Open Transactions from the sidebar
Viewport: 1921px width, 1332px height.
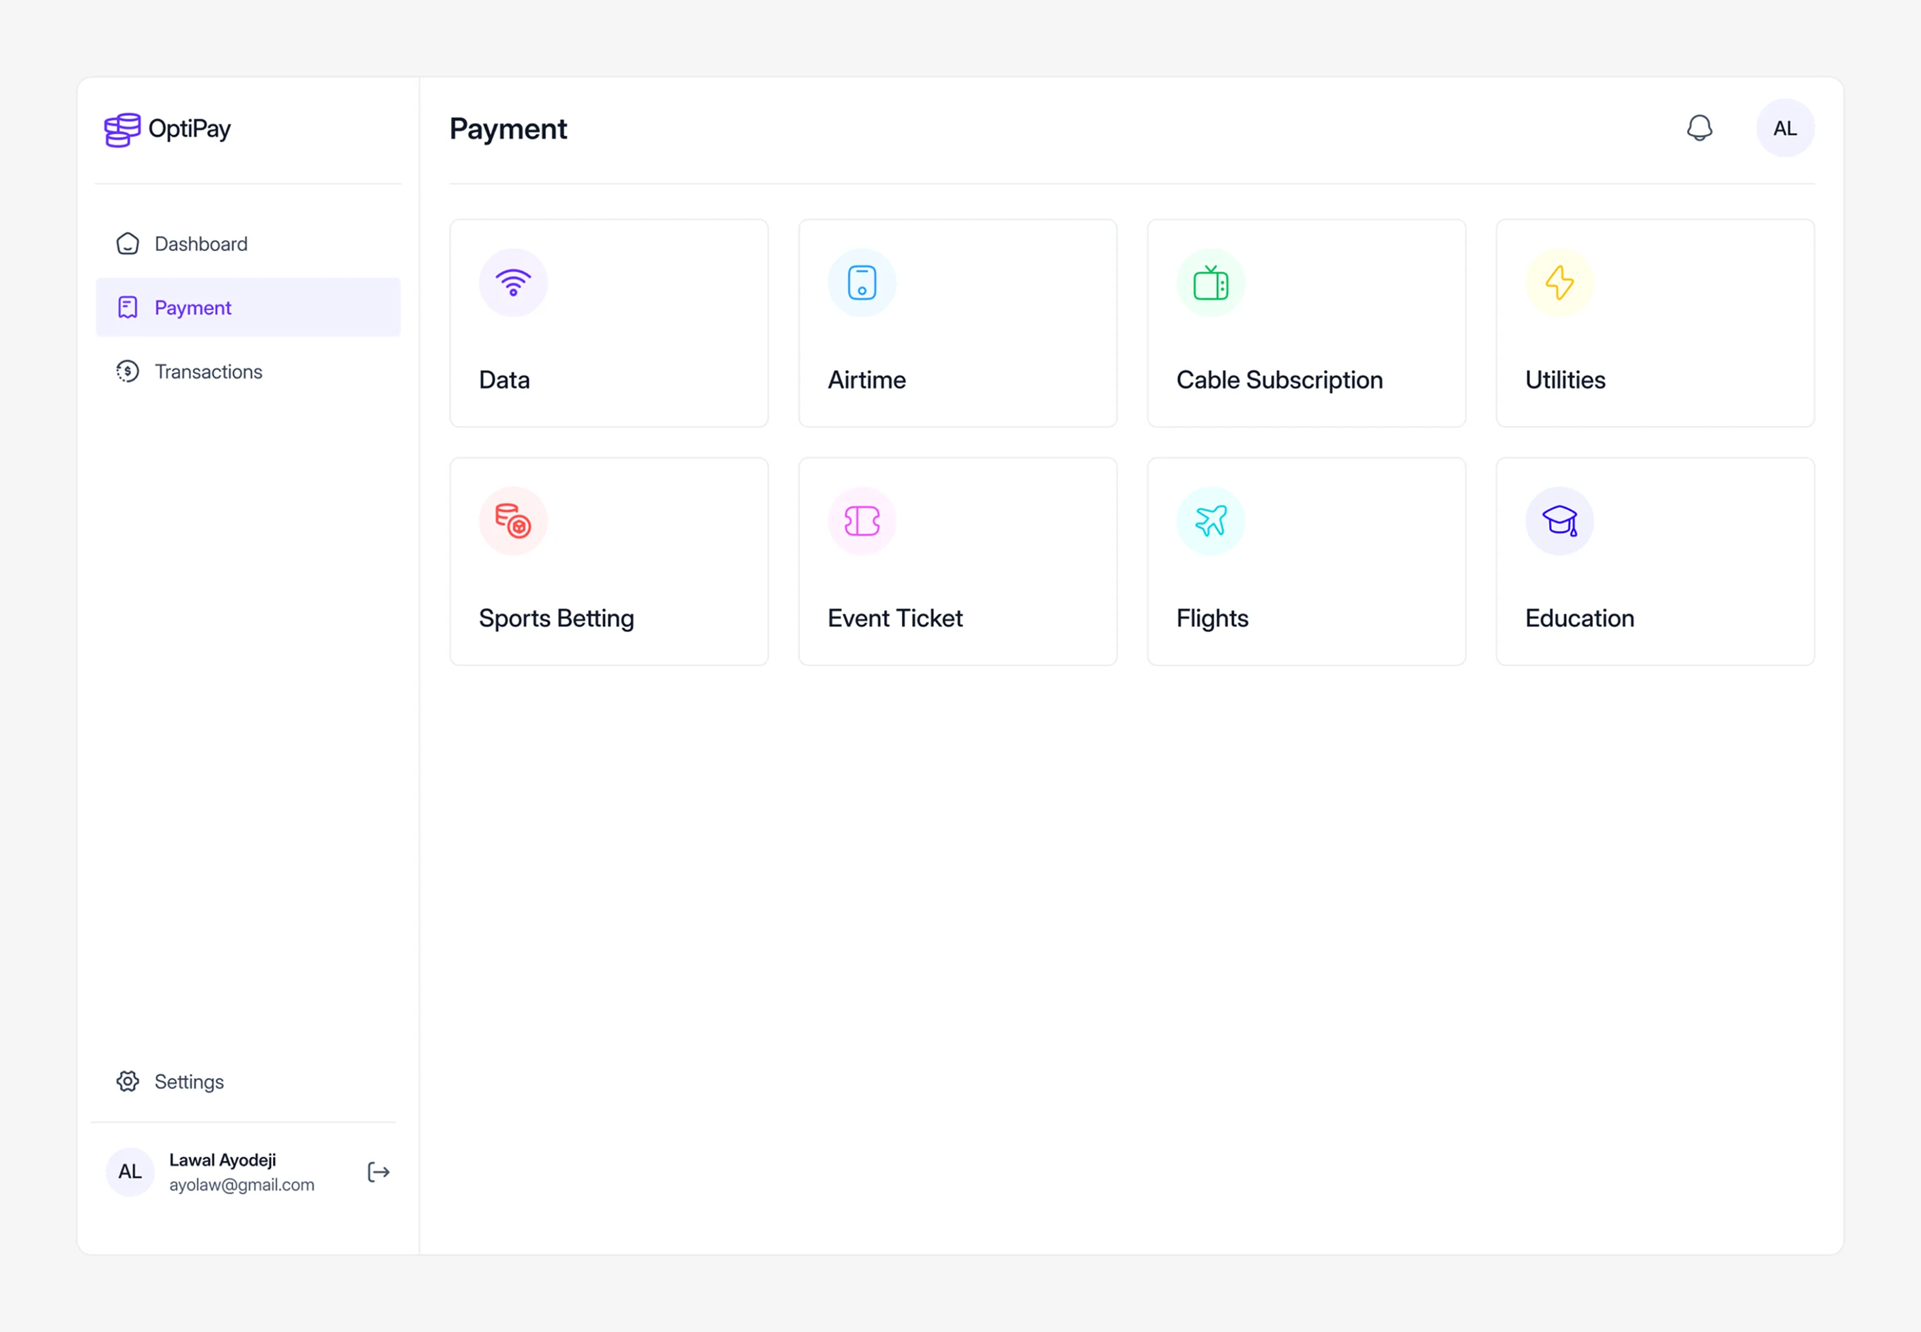point(248,371)
